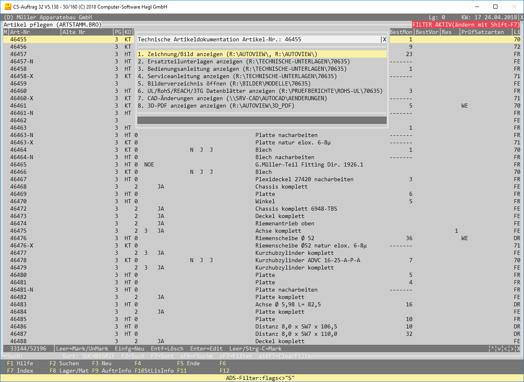
Task: Select 3D-PDF anzeigen menu item
Action: pyautogui.click(x=216, y=106)
